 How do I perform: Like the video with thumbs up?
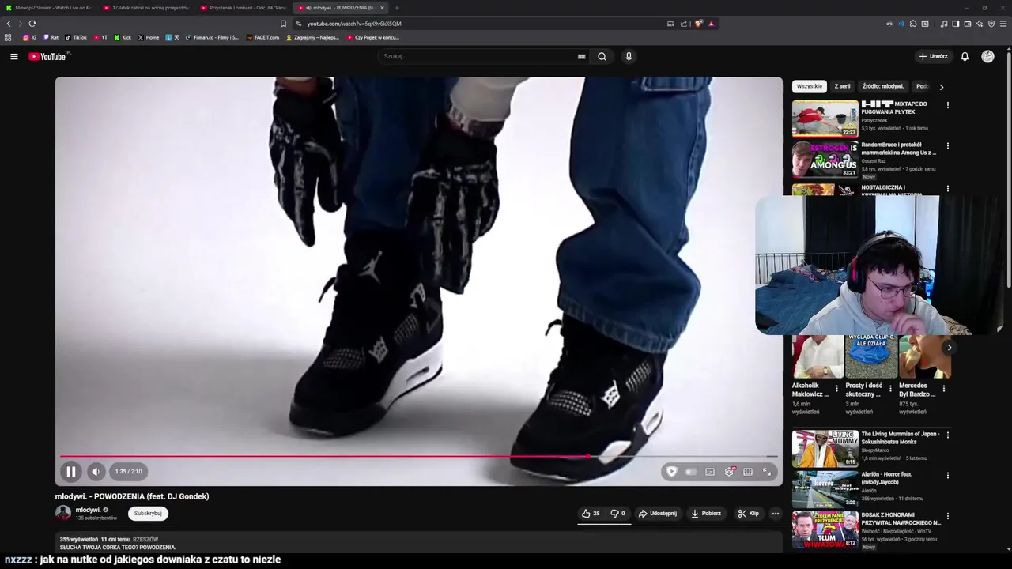coord(591,513)
